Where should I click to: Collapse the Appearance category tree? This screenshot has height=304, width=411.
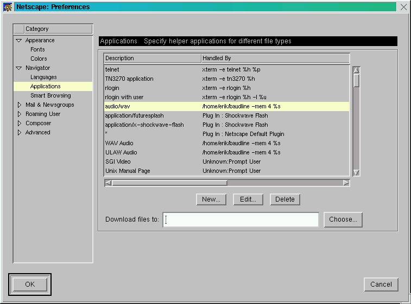[19, 41]
